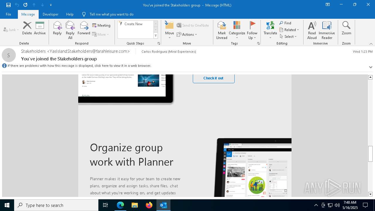Expand the message header chevron
This screenshot has height=211, width=375.
point(371,67)
